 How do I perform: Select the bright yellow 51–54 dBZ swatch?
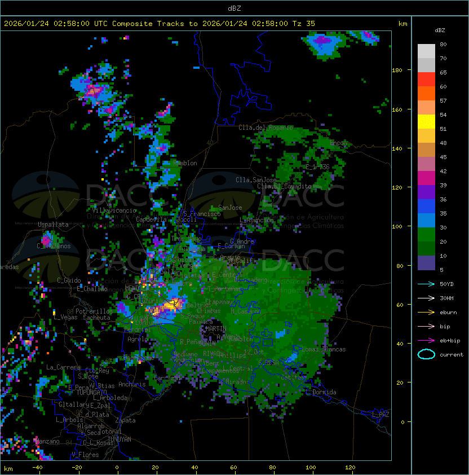tap(426, 122)
